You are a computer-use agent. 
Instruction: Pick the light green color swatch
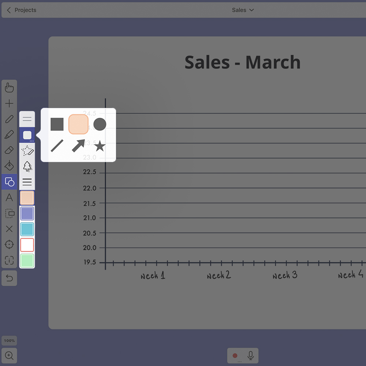[27, 261]
